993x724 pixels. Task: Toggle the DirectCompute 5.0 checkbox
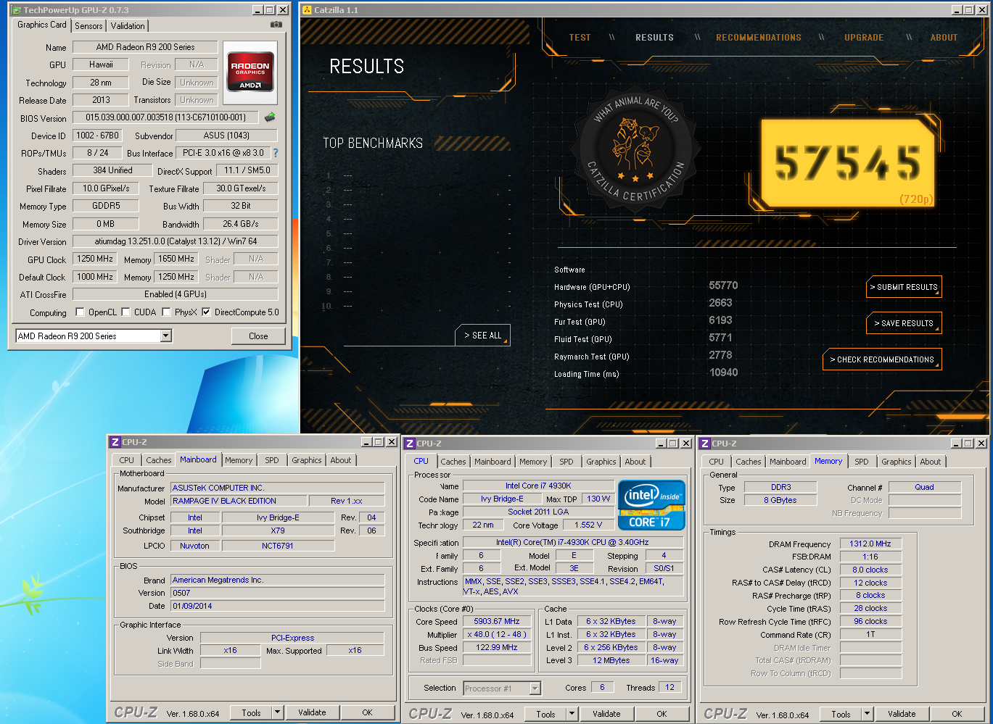207,312
